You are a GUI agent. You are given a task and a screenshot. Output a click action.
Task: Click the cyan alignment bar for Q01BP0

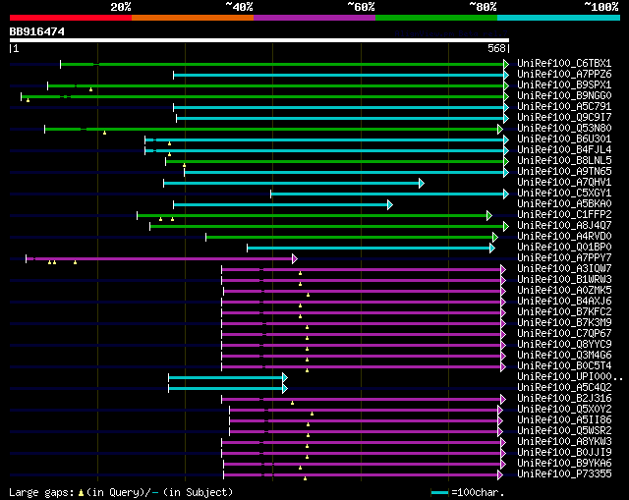point(372,249)
